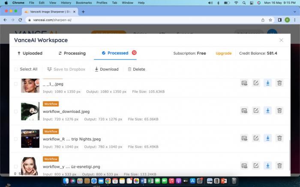Preview workflow_download.jpeg result

pos(244,110)
